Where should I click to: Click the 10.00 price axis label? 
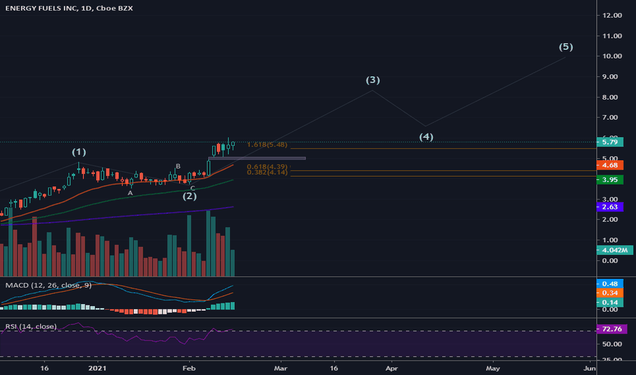[612, 56]
